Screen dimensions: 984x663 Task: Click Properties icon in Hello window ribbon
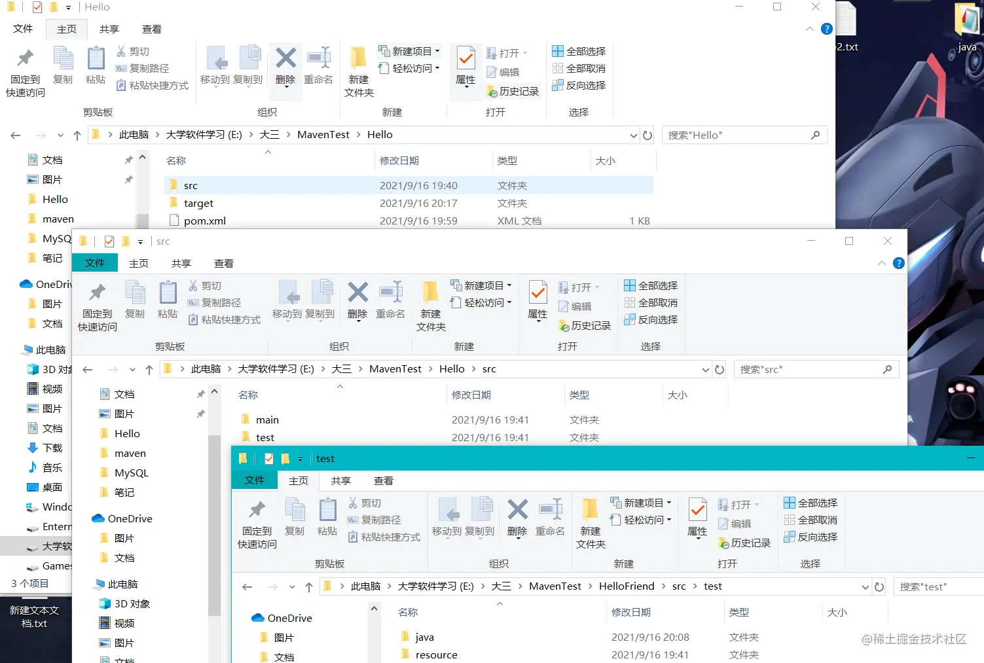[465, 59]
